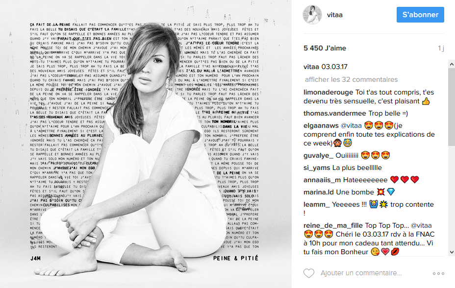This screenshot has height=288, width=455.
Task: Open marina.ld commenter profile
Action: pos(319,192)
